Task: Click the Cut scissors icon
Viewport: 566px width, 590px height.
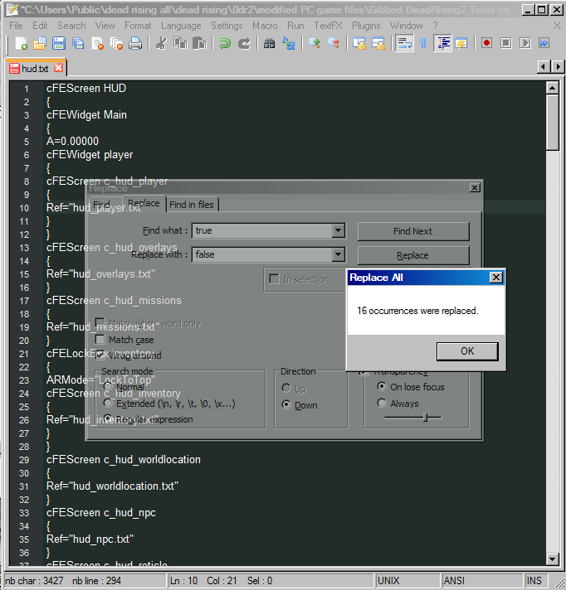Action: tap(161, 43)
